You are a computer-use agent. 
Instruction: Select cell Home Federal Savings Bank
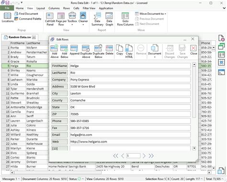click(72, 166)
